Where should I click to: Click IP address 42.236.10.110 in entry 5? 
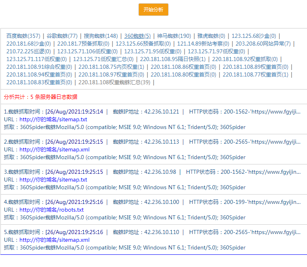tap(162, 232)
